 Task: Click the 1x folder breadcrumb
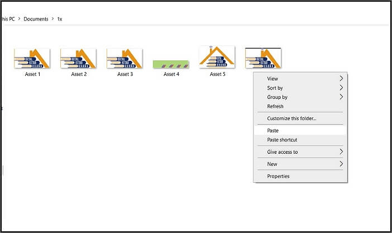point(60,19)
